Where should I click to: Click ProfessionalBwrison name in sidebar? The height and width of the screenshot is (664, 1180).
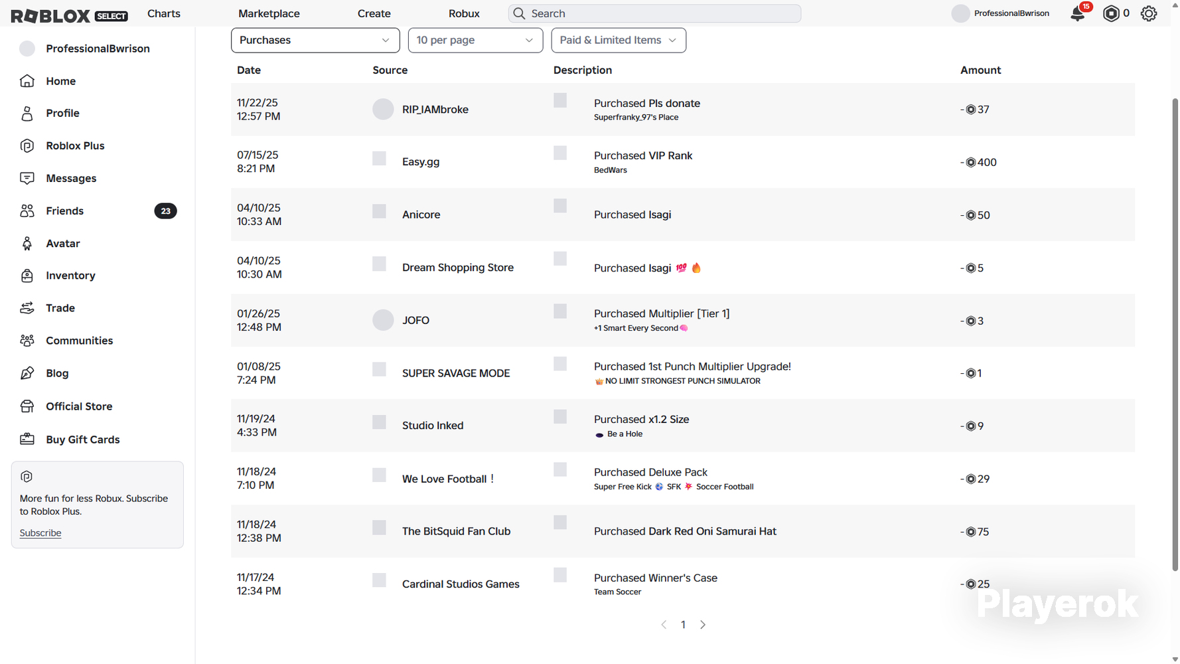(x=98, y=48)
